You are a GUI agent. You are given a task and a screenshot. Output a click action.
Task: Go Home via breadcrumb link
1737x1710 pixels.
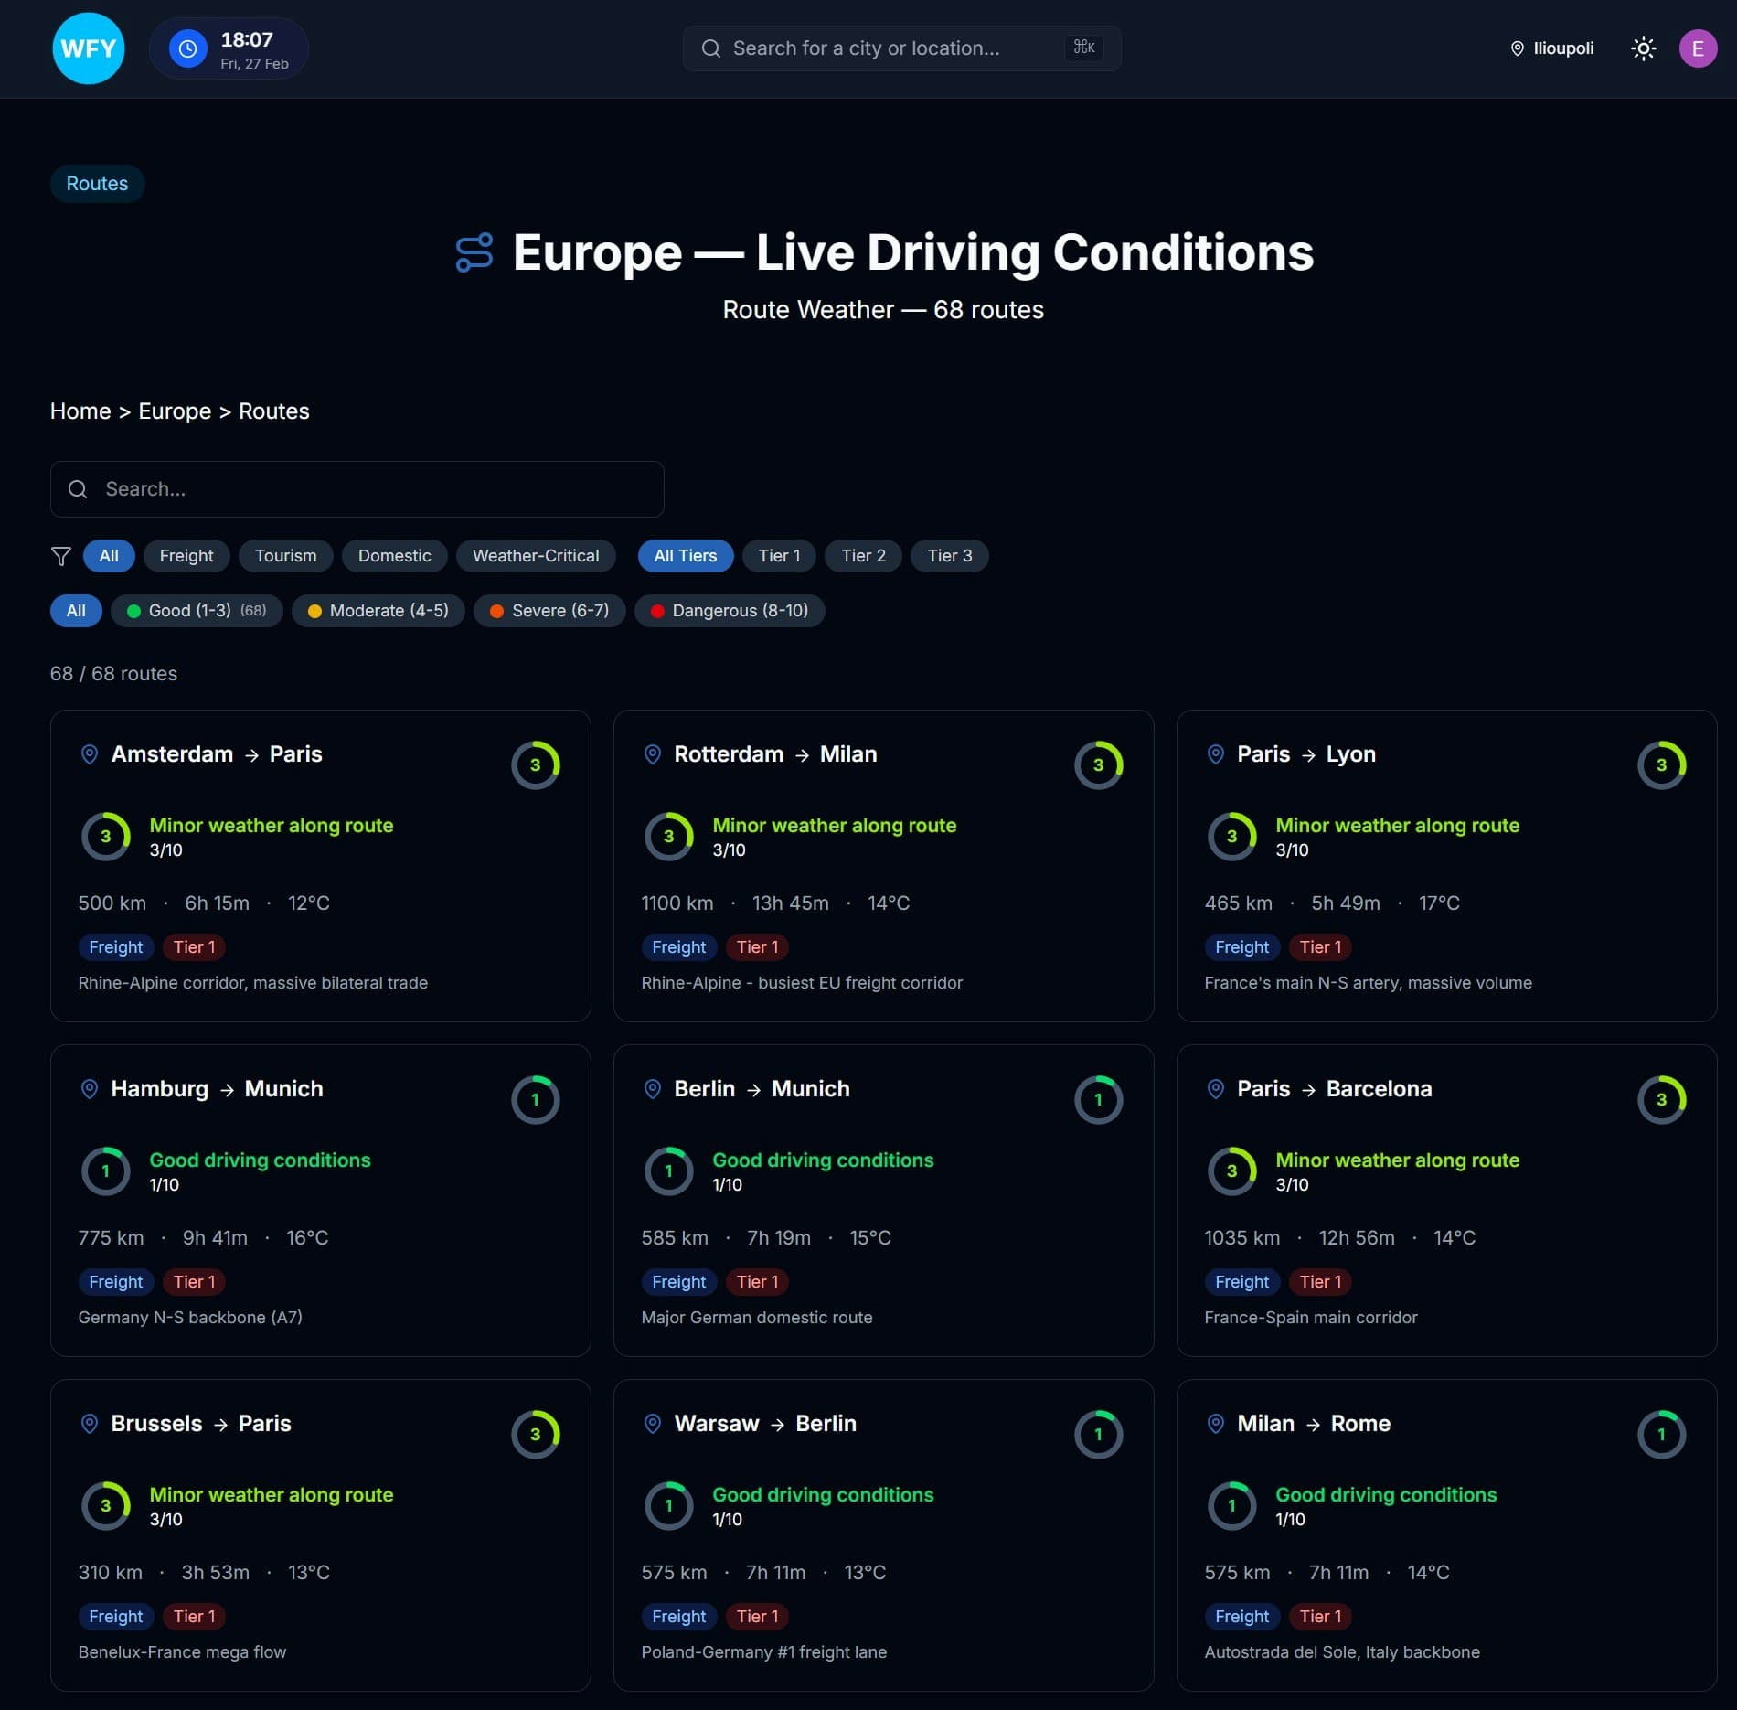click(80, 411)
